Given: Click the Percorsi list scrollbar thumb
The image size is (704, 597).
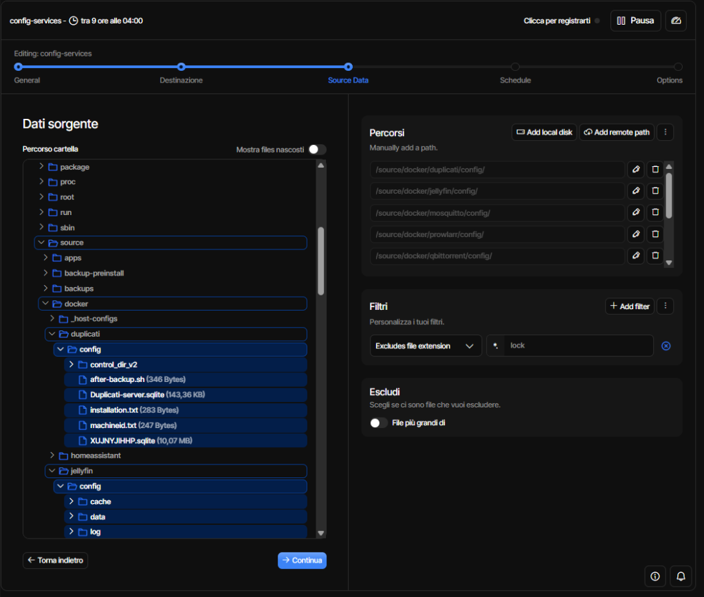Looking at the screenshot, I should pyautogui.click(x=669, y=196).
